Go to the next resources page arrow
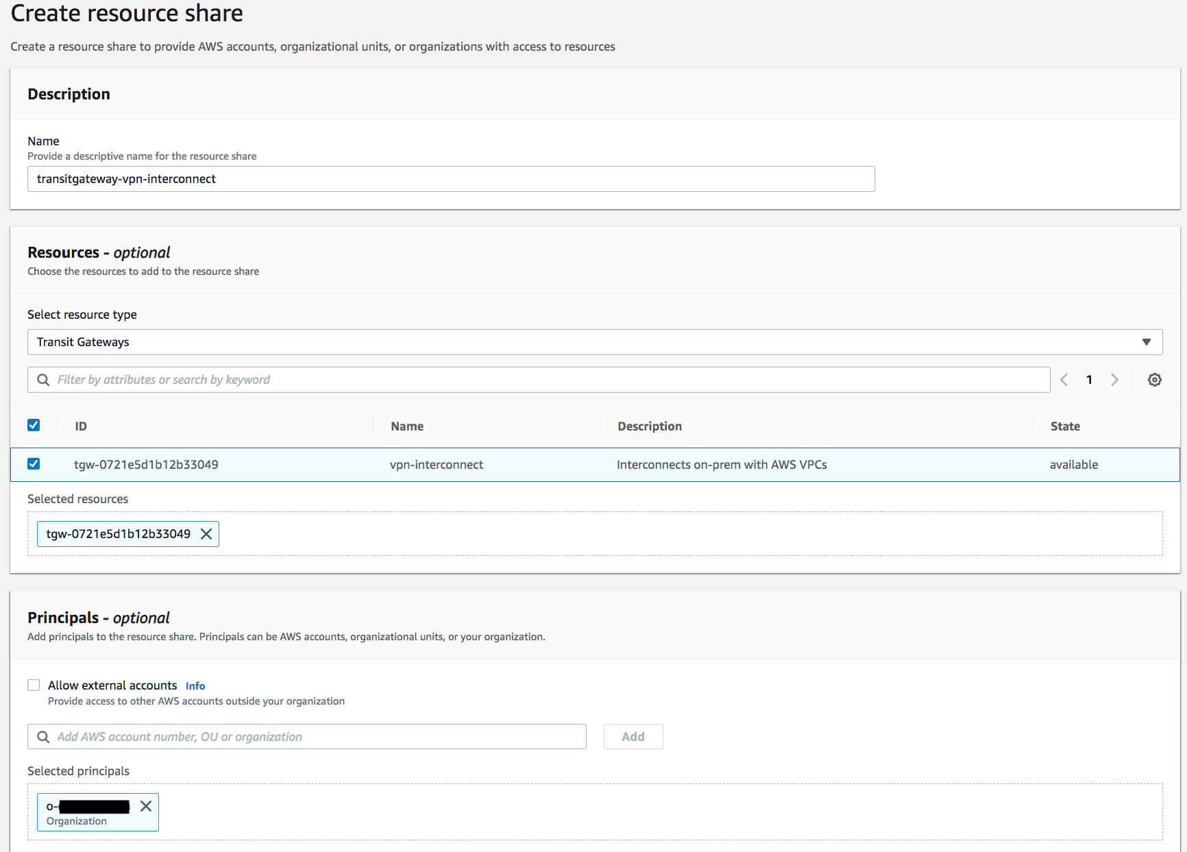 [x=1115, y=380]
